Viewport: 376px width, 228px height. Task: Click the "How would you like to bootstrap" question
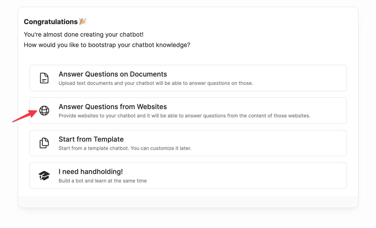(107, 45)
